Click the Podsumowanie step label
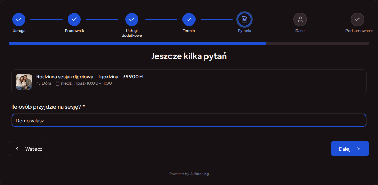Viewport: 378px width, 185px height. click(x=359, y=31)
